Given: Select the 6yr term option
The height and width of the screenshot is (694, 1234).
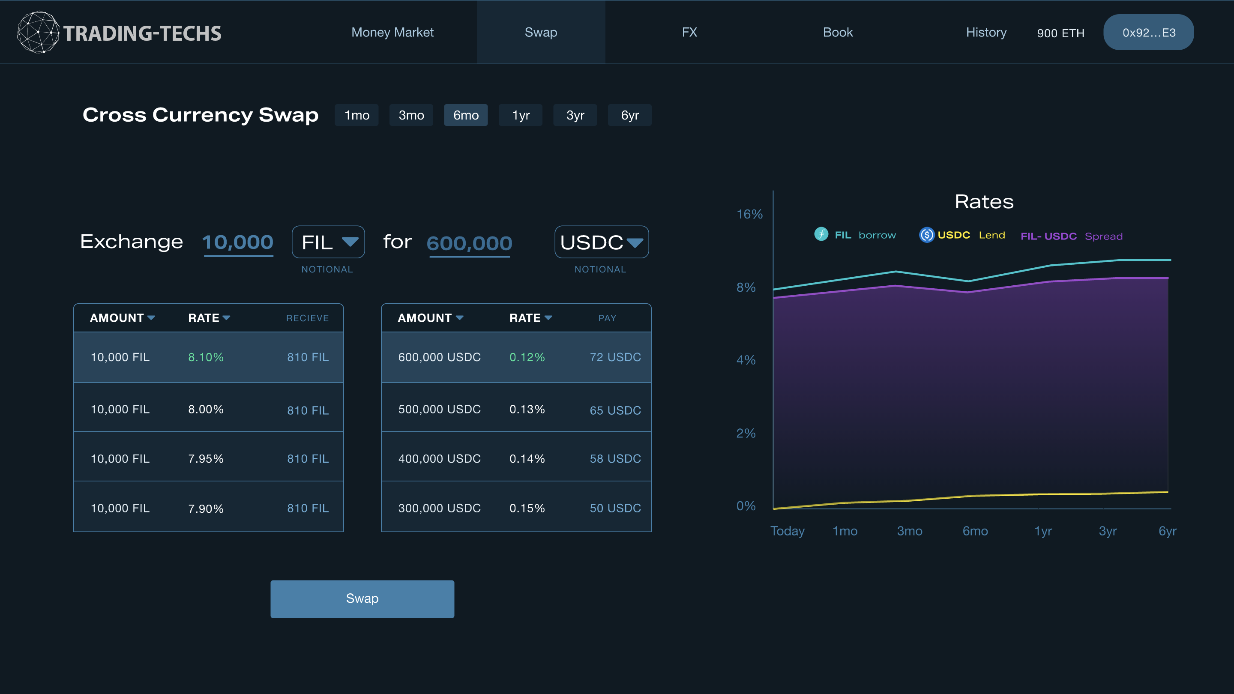Looking at the screenshot, I should (x=630, y=115).
